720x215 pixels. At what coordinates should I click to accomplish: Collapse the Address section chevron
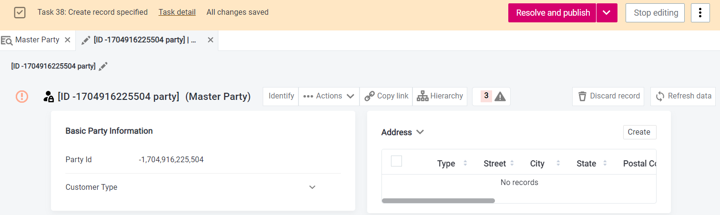pyautogui.click(x=420, y=132)
